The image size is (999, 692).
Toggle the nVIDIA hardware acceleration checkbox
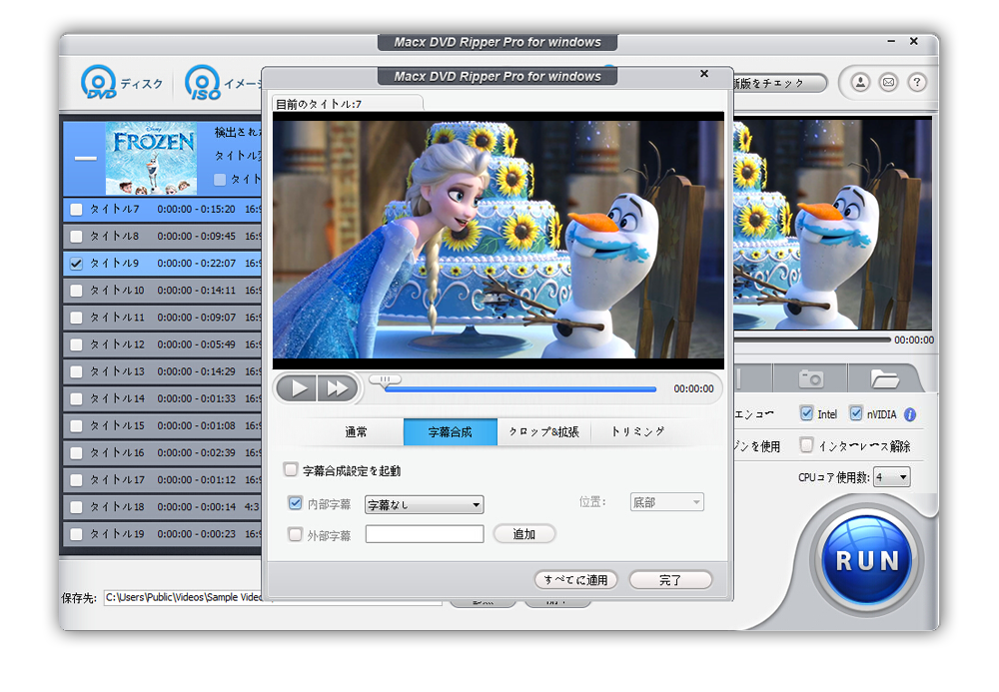[x=856, y=413]
